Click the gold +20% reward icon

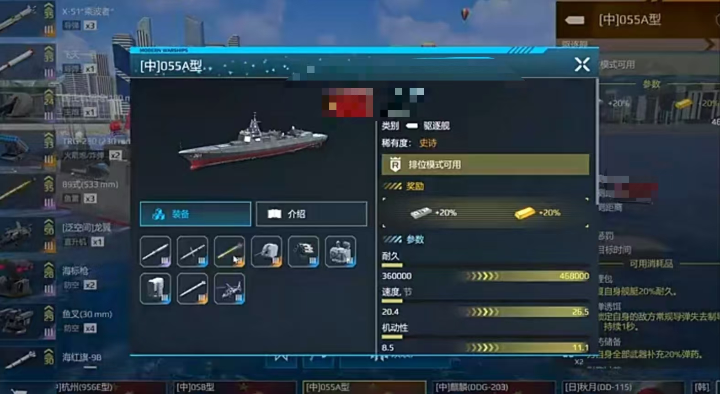click(x=524, y=213)
